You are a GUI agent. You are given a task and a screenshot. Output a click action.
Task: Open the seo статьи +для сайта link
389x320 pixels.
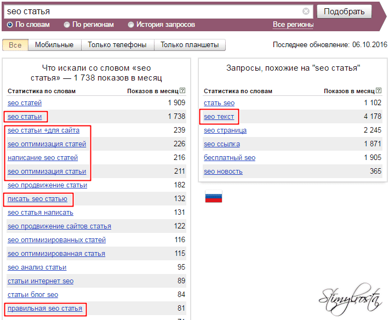tap(43, 130)
